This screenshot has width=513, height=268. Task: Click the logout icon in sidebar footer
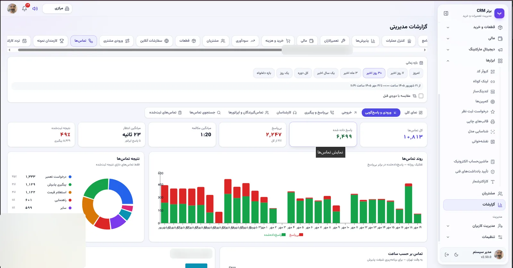pos(447,255)
